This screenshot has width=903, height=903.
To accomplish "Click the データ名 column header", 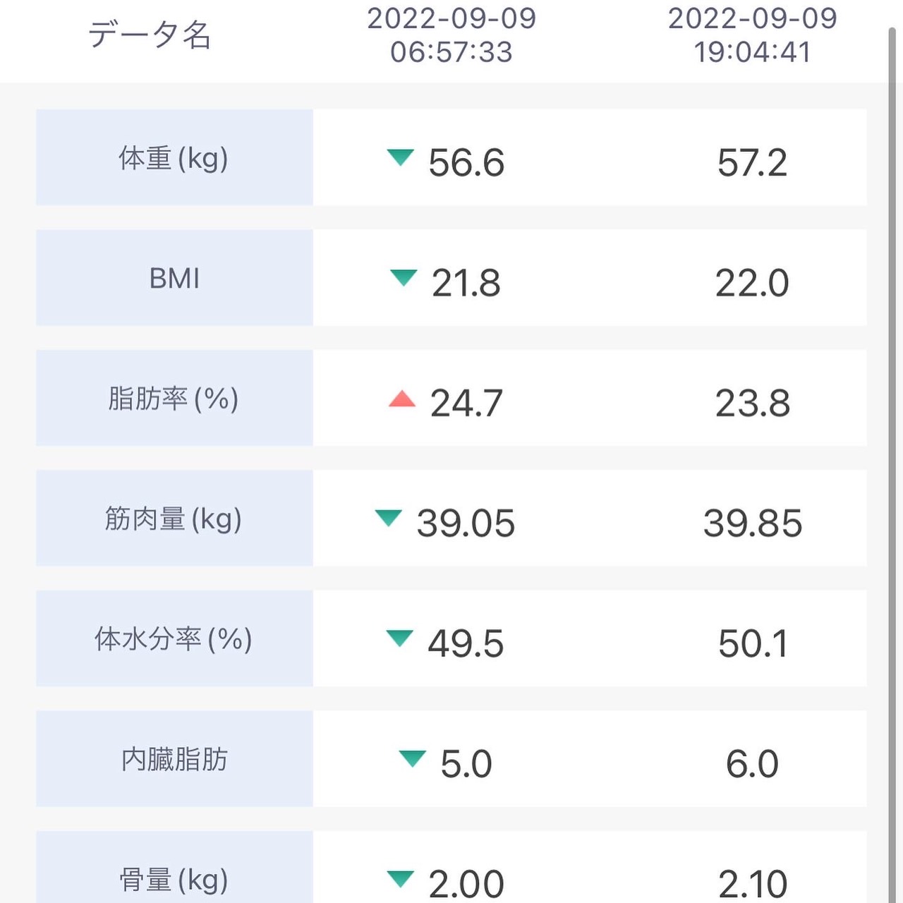I will point(150,35).
